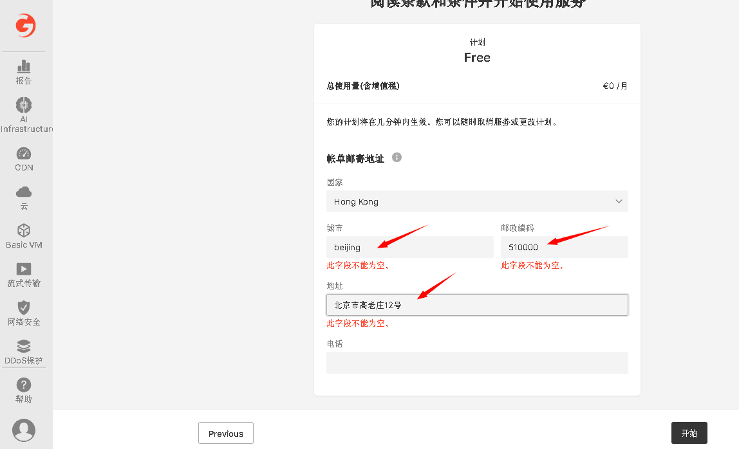Open DDoS保护 layers icon
739x449 pixels.
click(24, 346)
